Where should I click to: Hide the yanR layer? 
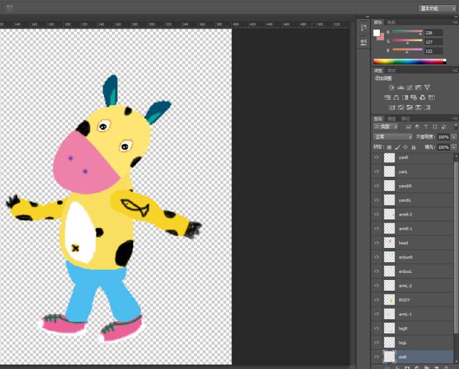click(376, 157)
